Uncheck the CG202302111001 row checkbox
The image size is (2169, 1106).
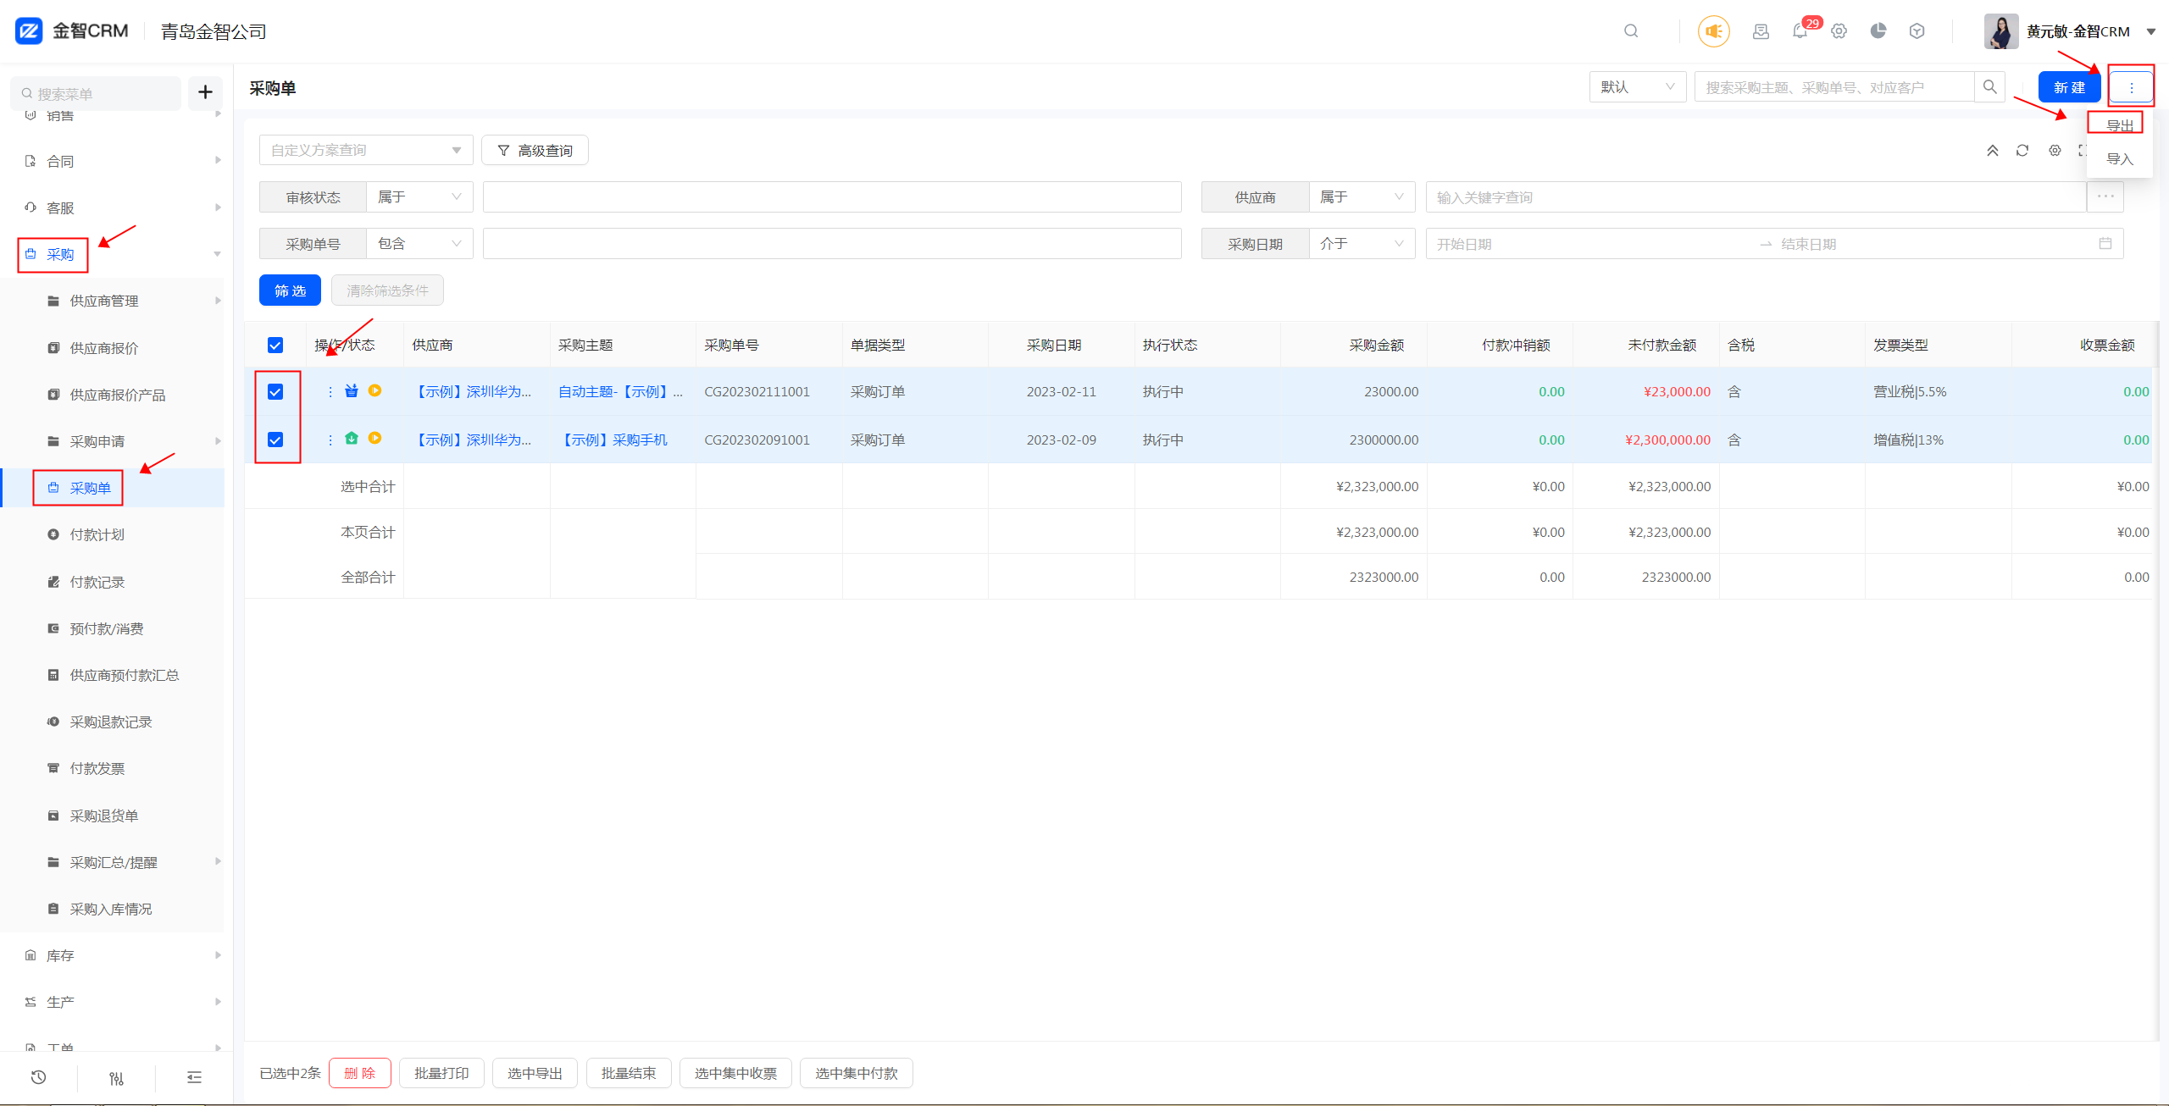point(275,392)
